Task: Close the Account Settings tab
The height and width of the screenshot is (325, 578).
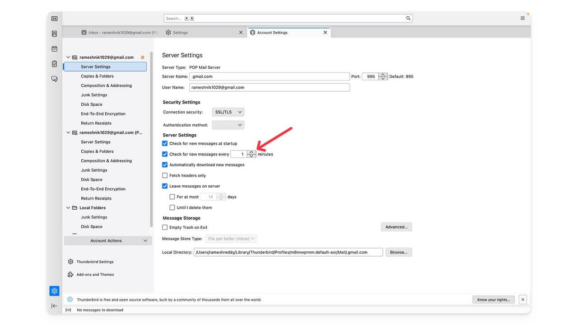Action: 325,33
